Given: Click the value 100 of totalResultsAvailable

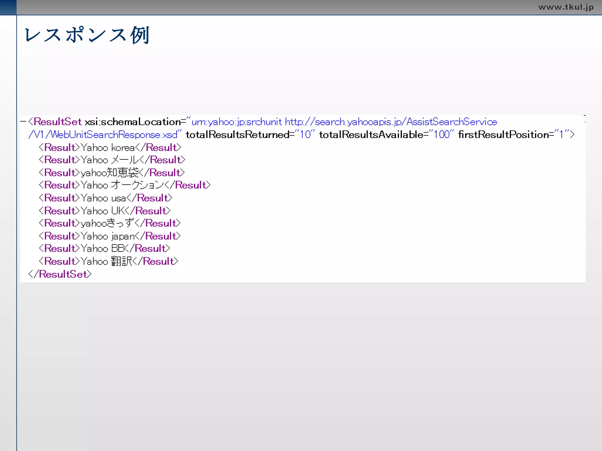Looking at the screenshot, I should (442, 134).
